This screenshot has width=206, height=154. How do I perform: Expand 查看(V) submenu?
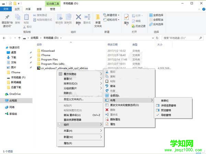pyautogui.click(x=80, y=79)
